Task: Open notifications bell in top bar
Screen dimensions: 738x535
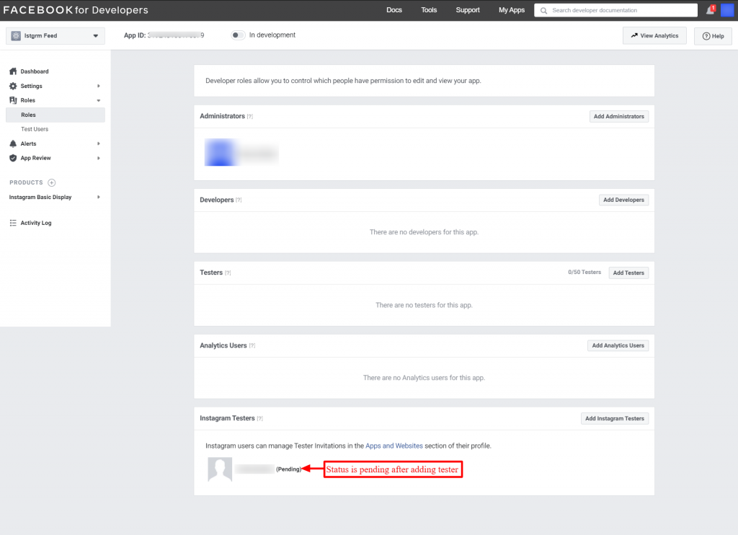Action: tap(710, 10)
